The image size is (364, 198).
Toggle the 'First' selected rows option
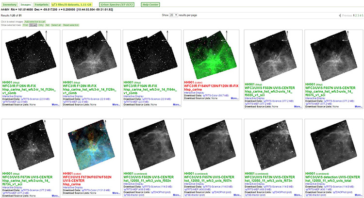click(x=25, y=24)
